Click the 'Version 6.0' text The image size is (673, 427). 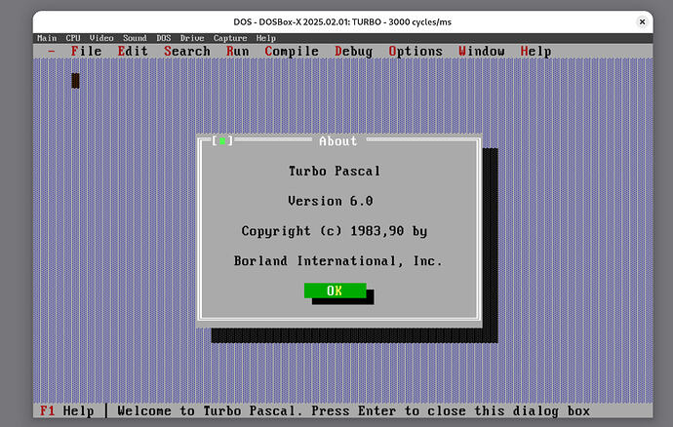tap(331, 201)
